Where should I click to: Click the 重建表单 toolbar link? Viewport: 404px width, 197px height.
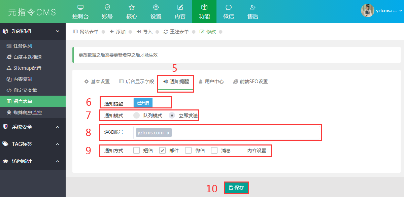tap(179, 32)
